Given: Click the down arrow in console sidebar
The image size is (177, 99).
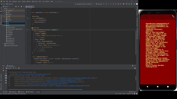Looking at the screenshot, I should (x=6, y=73).
